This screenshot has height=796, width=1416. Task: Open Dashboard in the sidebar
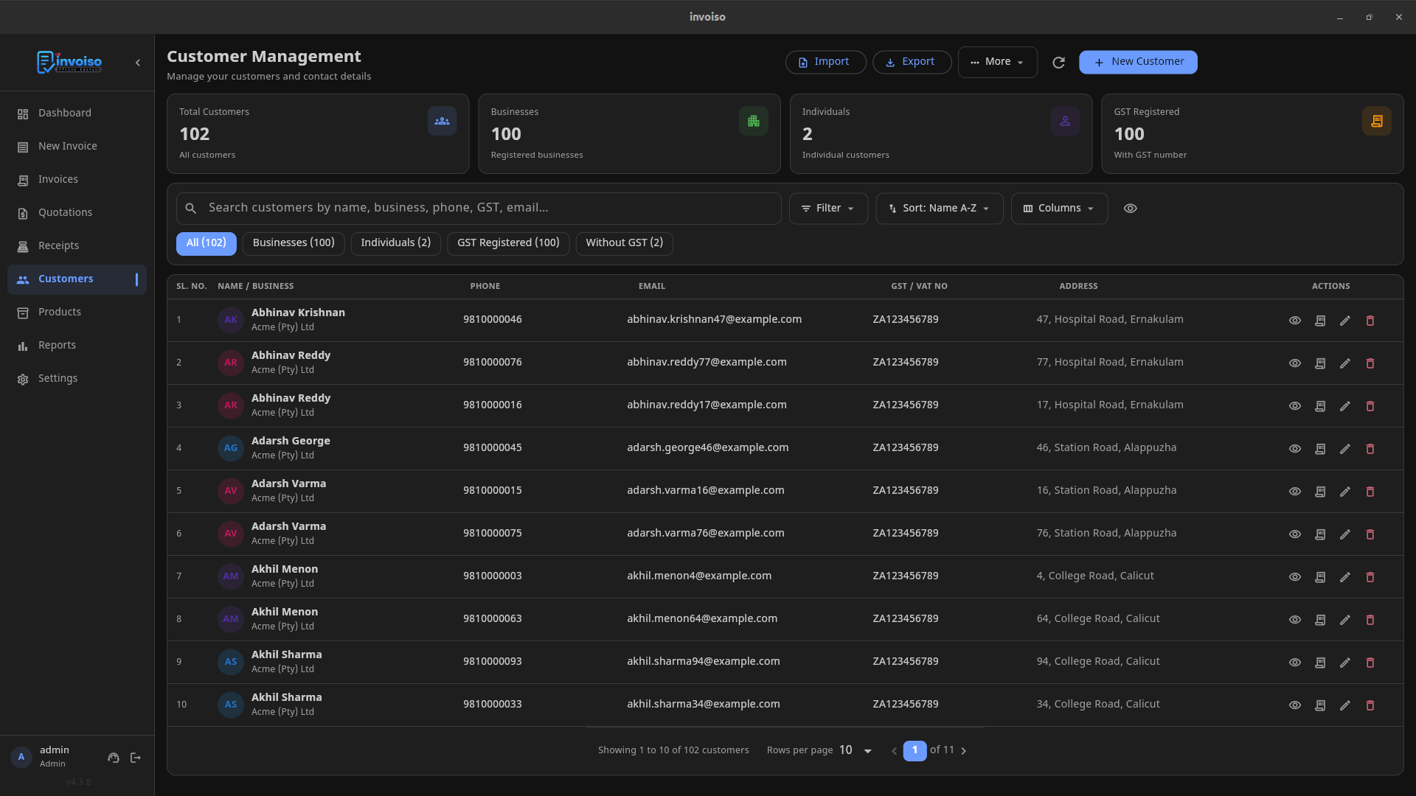point(77,114)
